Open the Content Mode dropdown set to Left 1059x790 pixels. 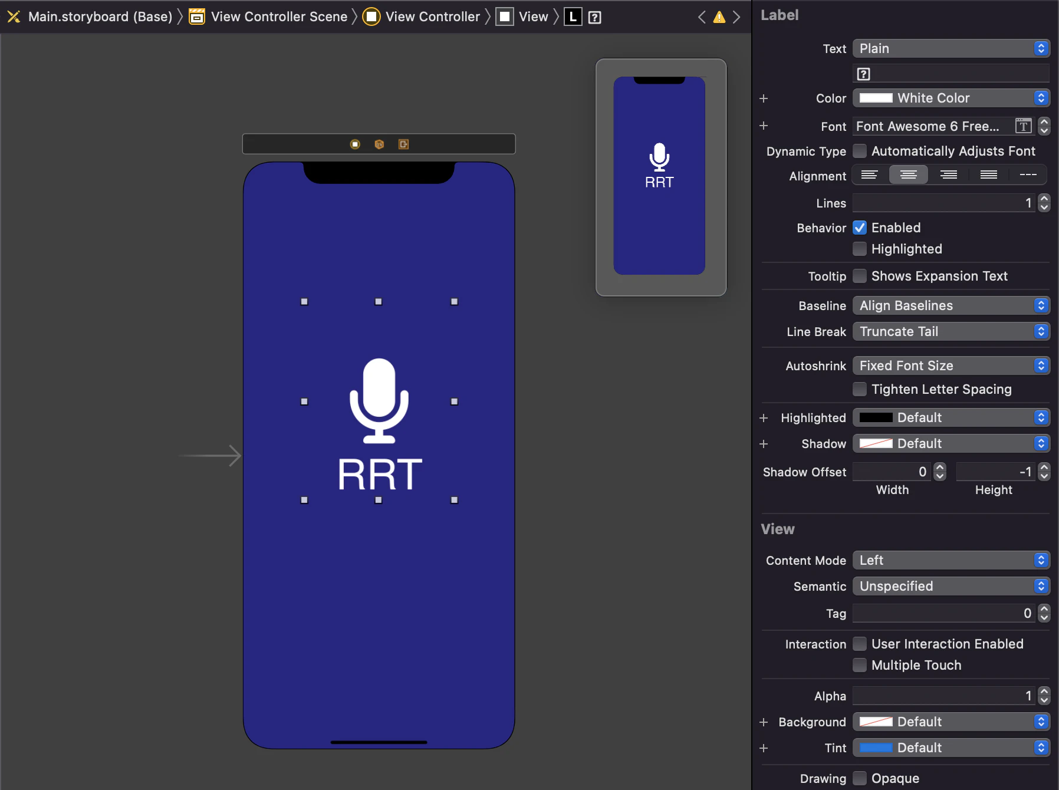point(951,561)
